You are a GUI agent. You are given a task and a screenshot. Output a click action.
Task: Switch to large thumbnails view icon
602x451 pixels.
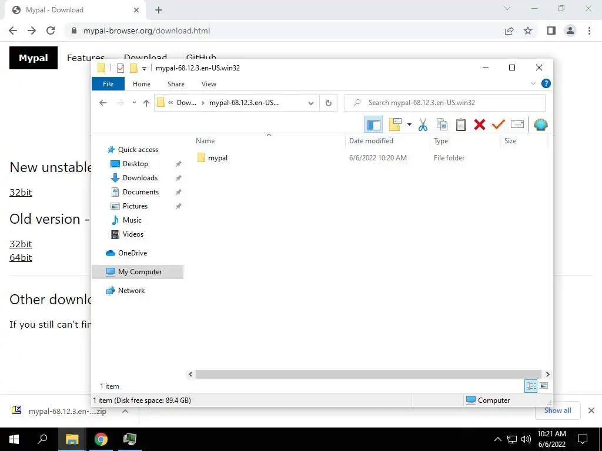point(544,386)
